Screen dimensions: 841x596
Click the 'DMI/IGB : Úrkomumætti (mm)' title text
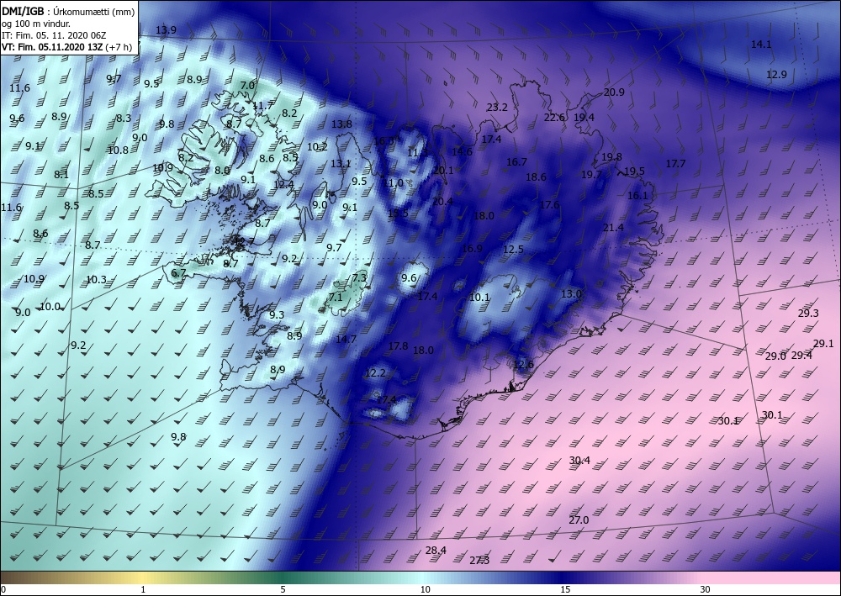pos(67,10)
